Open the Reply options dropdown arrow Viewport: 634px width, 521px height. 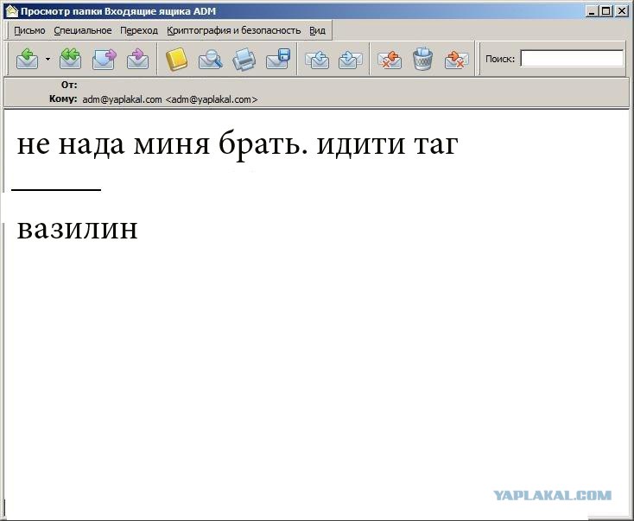tap(48, 59)
